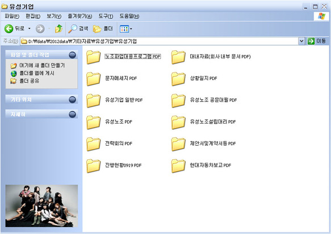This screenshot has height=234, width=331.
Task: Open the views icon in toolbar
Action: click(x=124, y=29)
